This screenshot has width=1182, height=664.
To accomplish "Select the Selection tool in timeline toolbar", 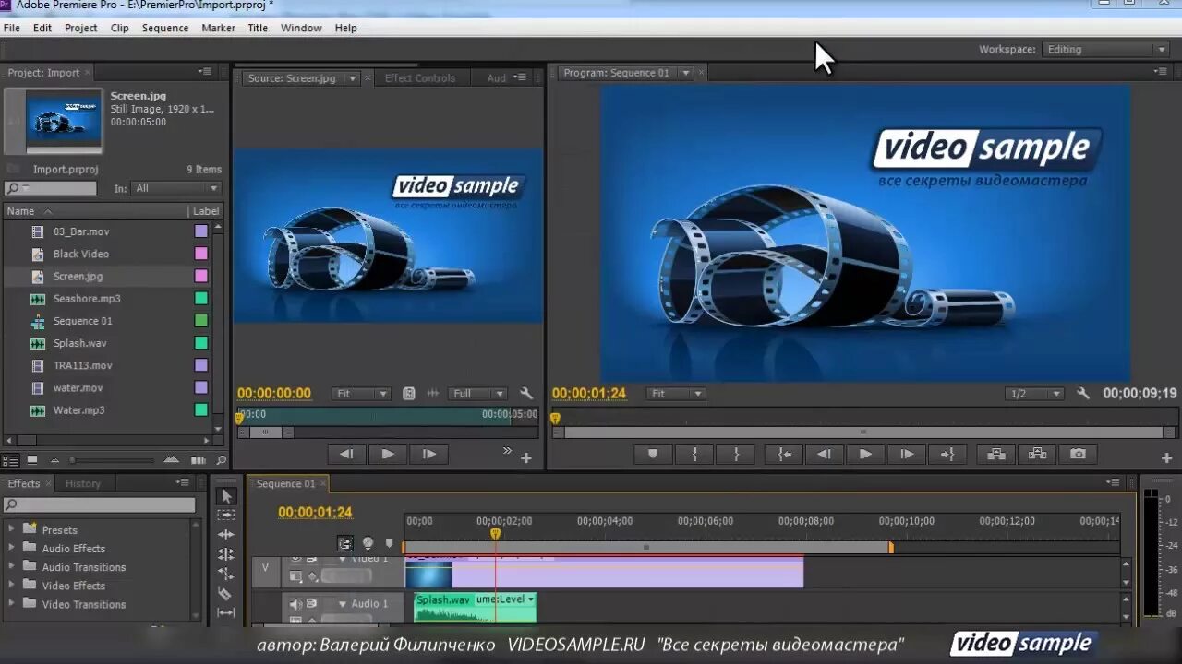I will [x=226, y=498].
